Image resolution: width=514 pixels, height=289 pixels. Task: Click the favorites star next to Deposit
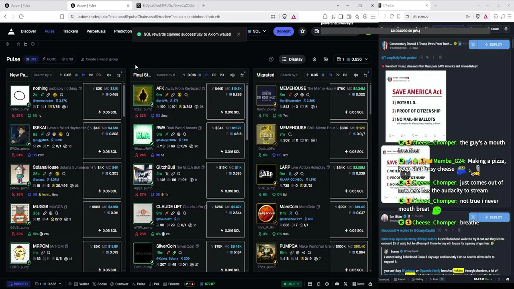(302, 31)
